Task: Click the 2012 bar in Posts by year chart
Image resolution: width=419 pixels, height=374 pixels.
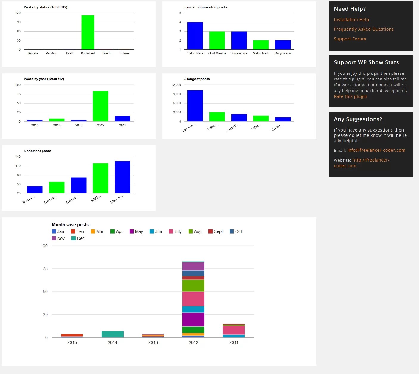Action: tap(101, 106)
